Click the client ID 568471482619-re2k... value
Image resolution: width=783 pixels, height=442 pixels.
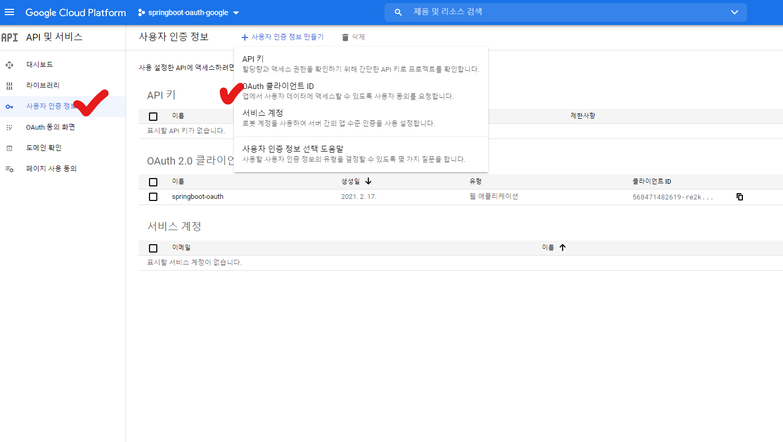[673, 197]
